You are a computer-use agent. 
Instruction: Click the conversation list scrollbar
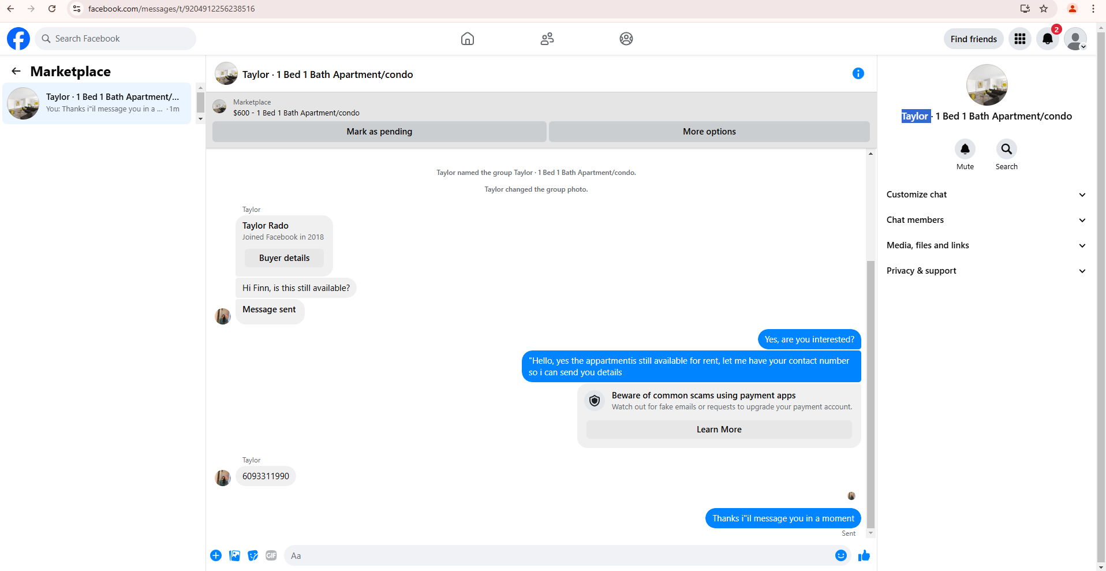tap(200, 102)
